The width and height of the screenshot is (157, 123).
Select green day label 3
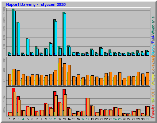point(18,119)
